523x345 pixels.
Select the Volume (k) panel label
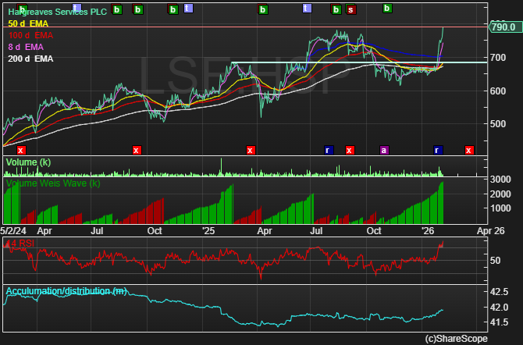[28, 162]
